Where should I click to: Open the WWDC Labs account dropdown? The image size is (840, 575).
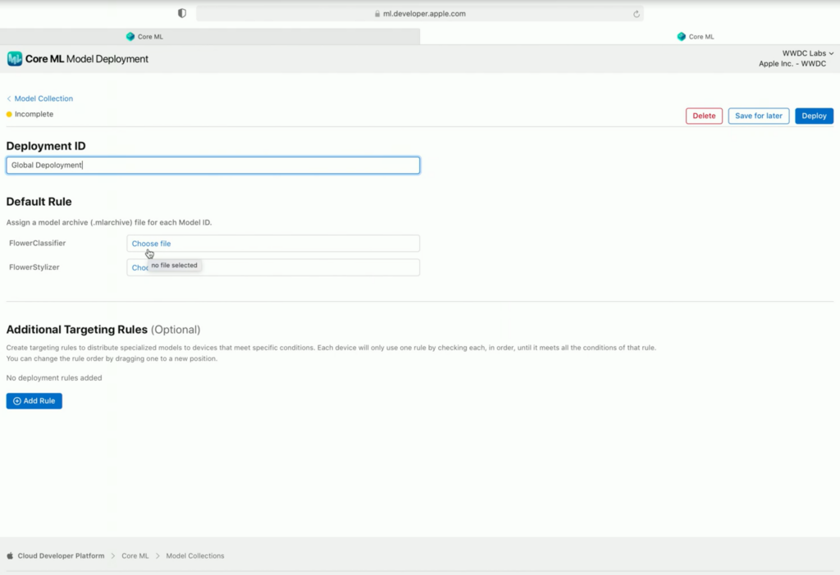(807, 53)
